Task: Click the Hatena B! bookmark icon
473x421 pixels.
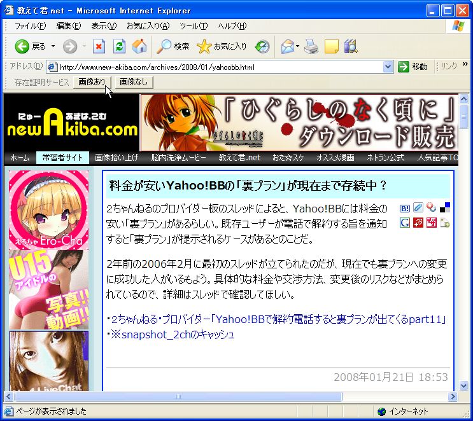Action: coord(404,208)
